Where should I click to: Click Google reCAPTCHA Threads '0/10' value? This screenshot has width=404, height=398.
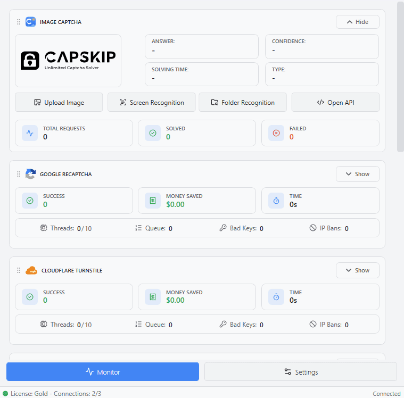pyautogui.click(x=84, y=228)
